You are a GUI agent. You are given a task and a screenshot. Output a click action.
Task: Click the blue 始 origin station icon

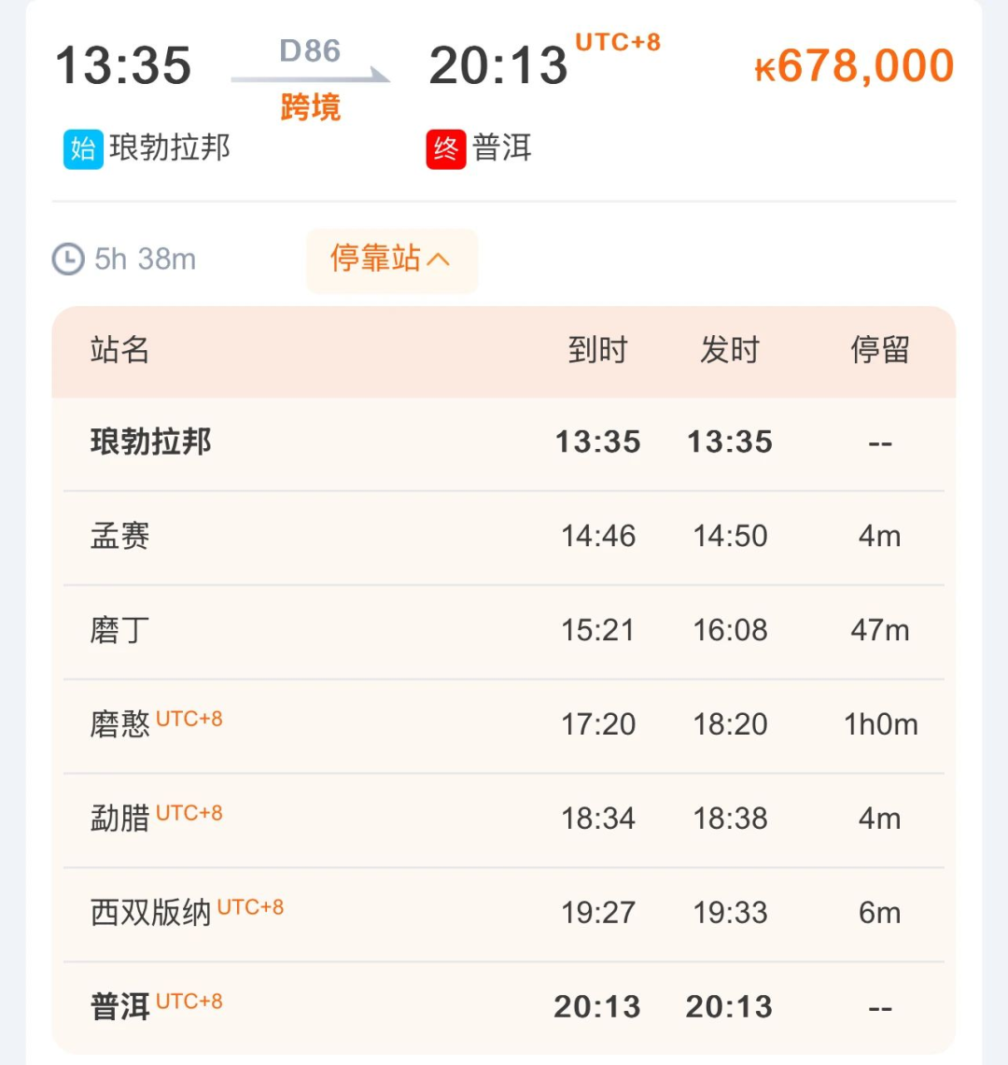tap(84, 148)
